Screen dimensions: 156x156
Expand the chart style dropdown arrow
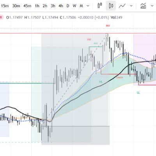pyautogui.click(x=131, y=6)
